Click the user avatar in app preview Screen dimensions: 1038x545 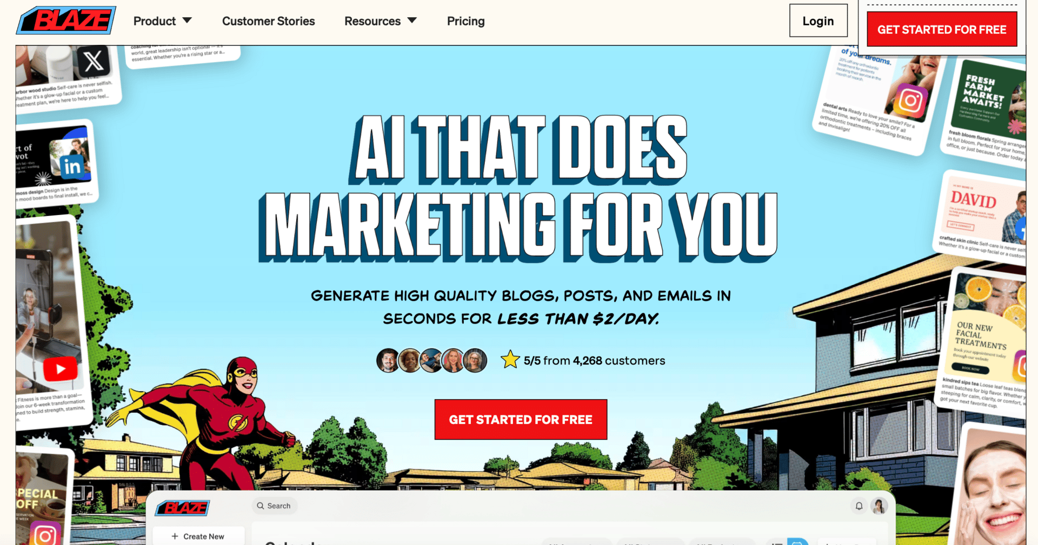pyautogui.click(x=880, y=506)
